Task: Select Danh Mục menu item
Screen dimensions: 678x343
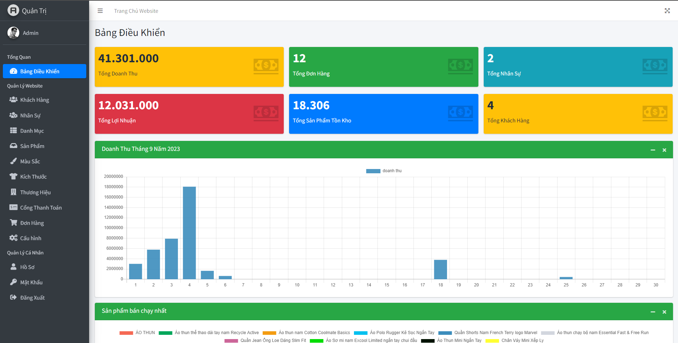Action: pos(45,131)
